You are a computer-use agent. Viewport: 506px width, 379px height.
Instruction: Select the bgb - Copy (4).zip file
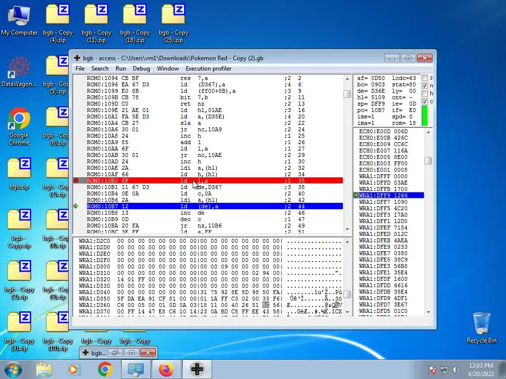(x=57, y=23)
